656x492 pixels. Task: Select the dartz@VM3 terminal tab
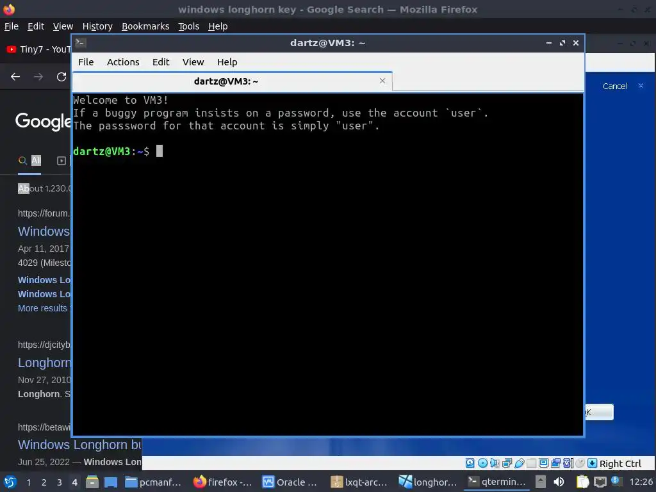pos(233,81)
